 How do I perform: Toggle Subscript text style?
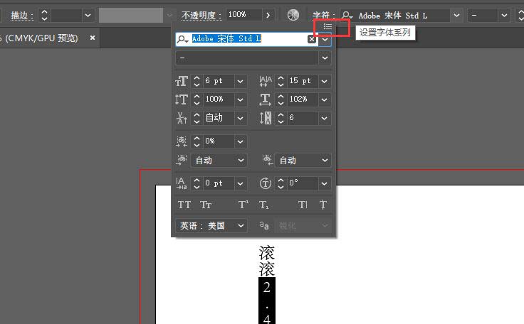263,205
